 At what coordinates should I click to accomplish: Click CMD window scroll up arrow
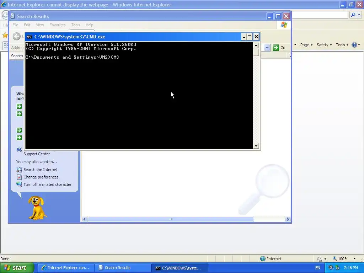[x=256, y=45]
